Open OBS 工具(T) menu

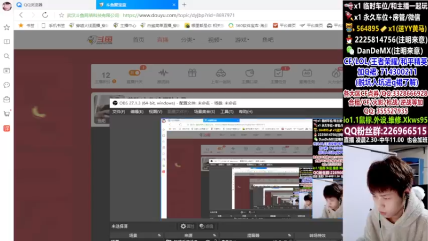(227, 111)
